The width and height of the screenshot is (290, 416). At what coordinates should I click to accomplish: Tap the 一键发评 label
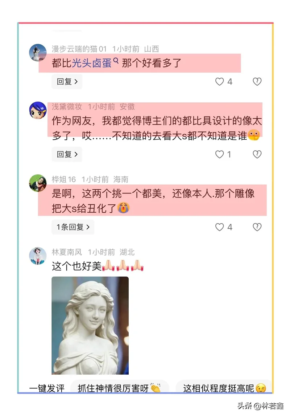click(47, 388)
